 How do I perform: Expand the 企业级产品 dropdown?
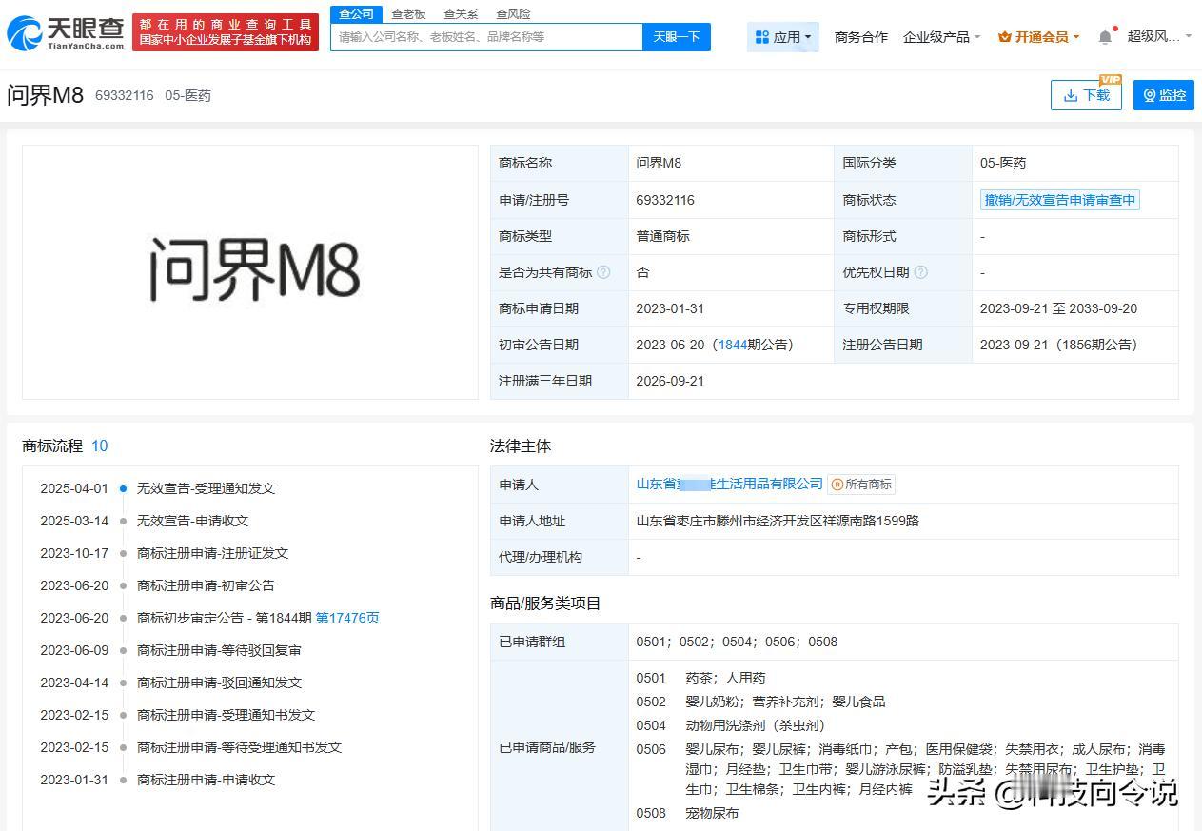coord(941,37)
